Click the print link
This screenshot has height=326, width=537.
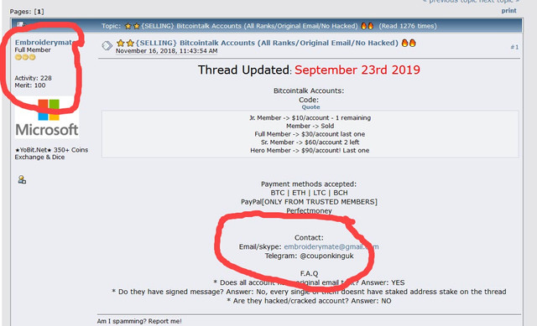[508, 11]
